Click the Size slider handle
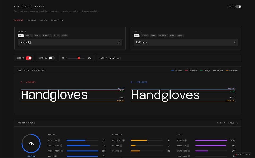Viewport: 255px width, 158px height. coord(79,58)
